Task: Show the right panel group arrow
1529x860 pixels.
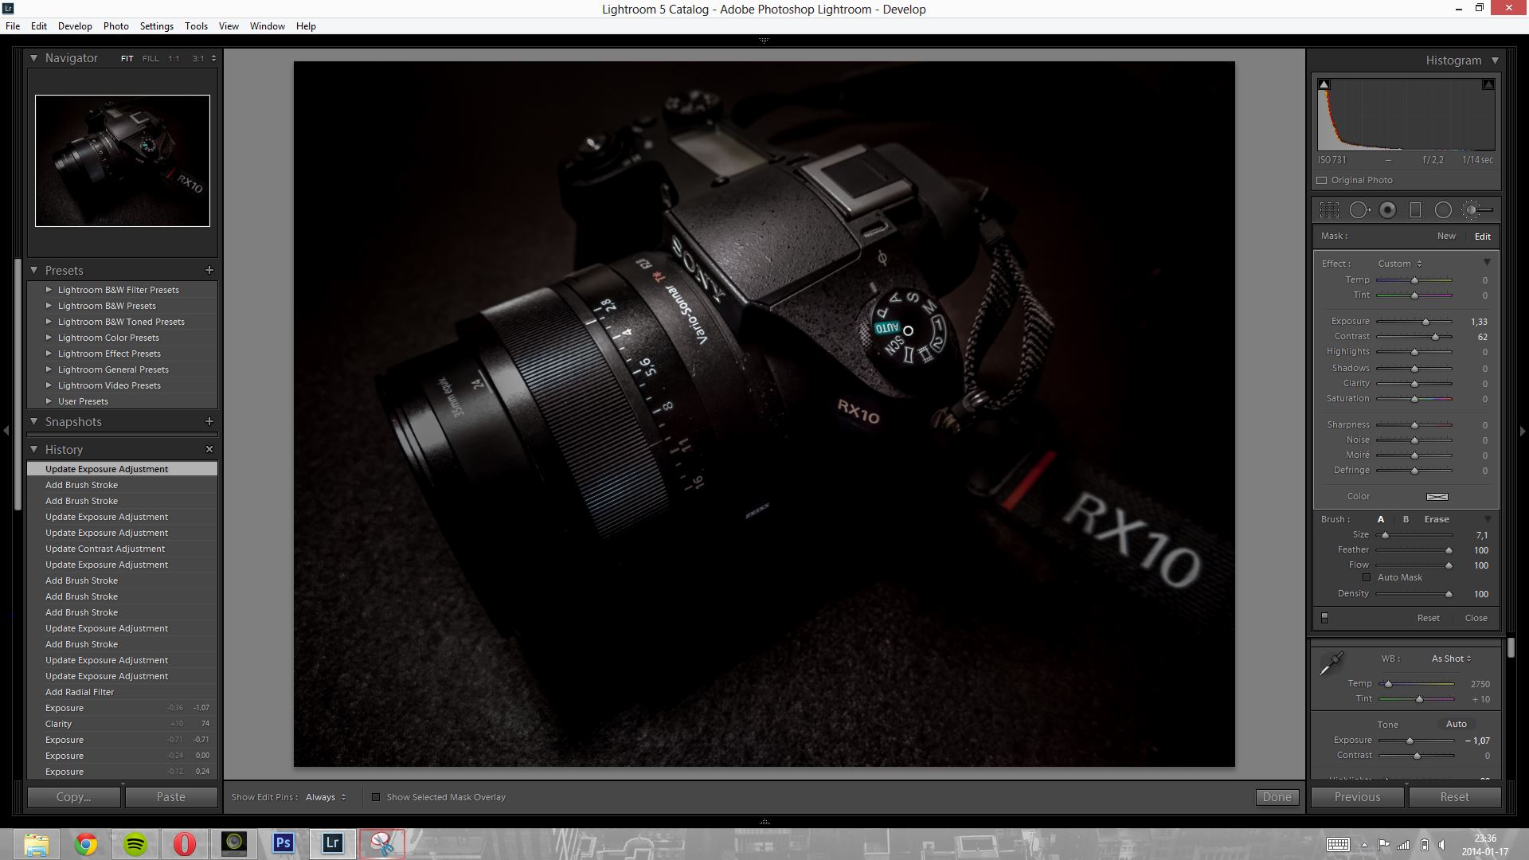Action: coord(1523,431)
